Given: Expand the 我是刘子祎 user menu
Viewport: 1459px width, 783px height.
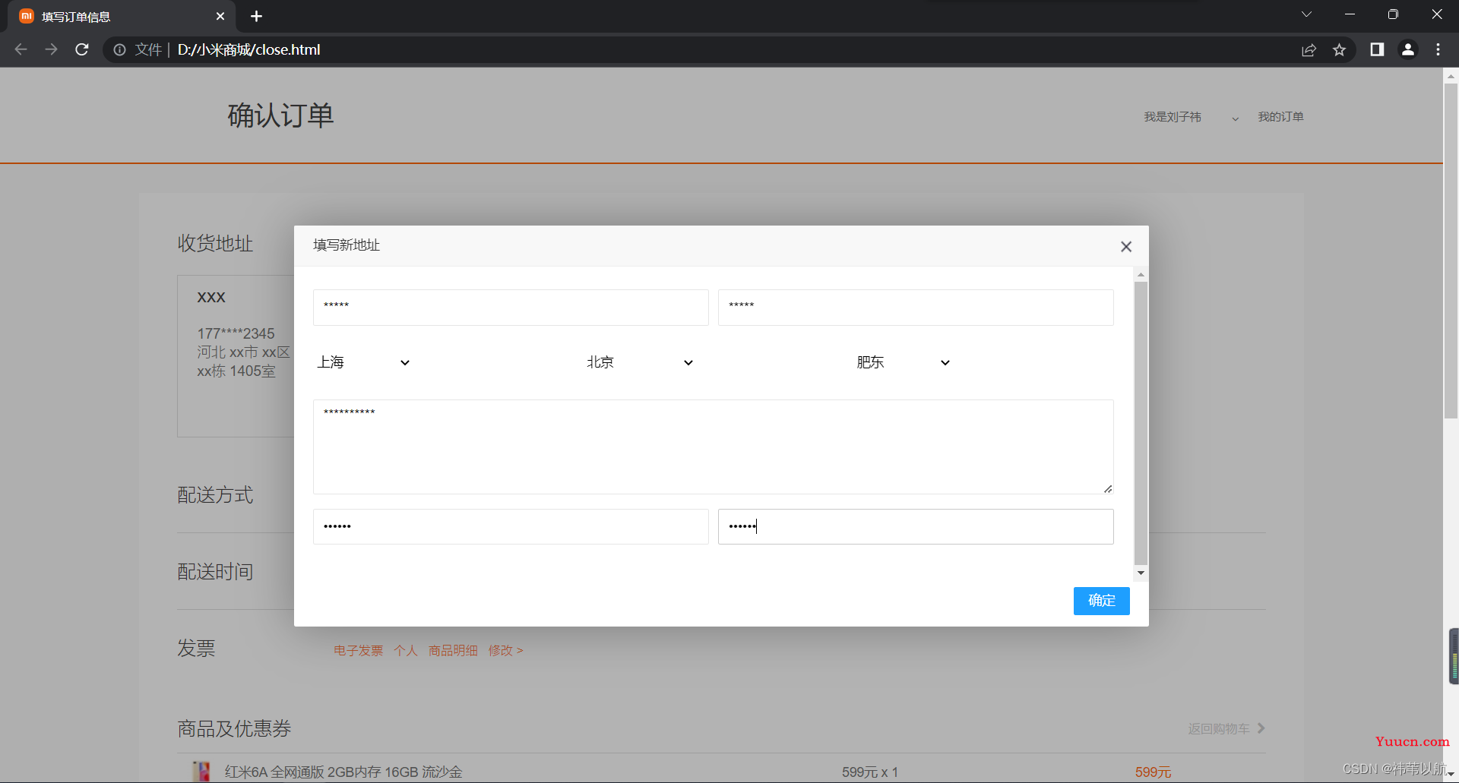Looking at the screenshot, I should tap(1191, 117).
